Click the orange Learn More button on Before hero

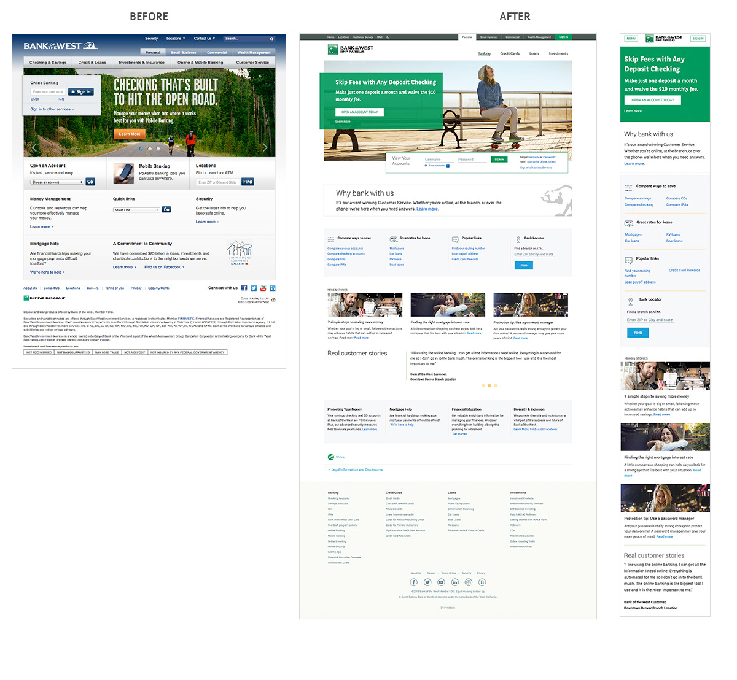[130, 134]
